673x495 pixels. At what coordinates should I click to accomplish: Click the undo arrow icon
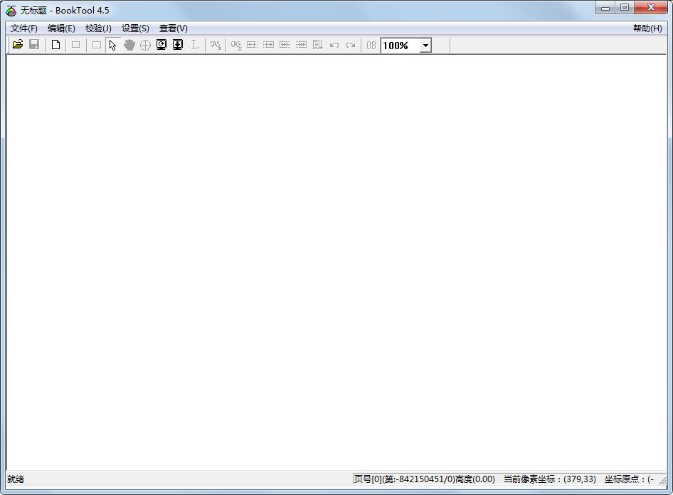pyautogui.click(x=334, y=45)
